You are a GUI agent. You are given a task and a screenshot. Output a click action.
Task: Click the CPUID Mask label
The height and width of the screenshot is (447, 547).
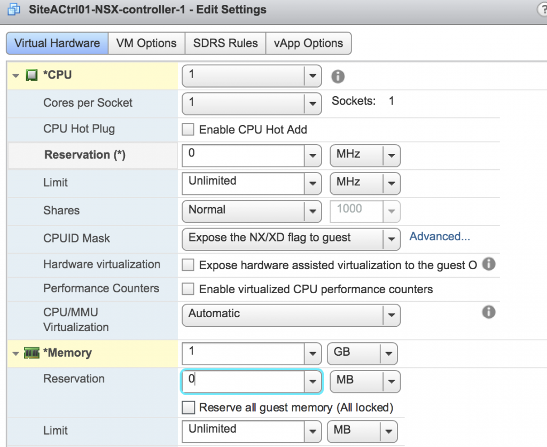(76, 239)
